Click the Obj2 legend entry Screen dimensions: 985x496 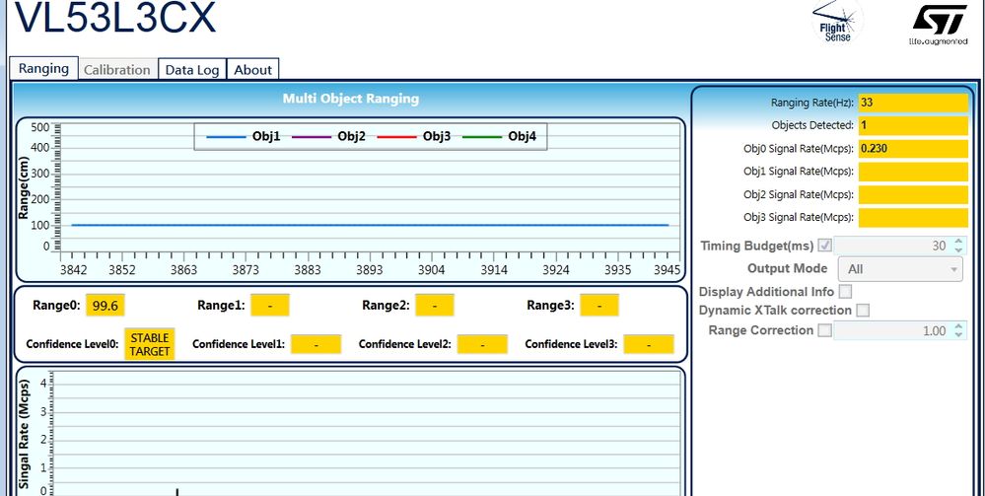(x=328, y=136)
